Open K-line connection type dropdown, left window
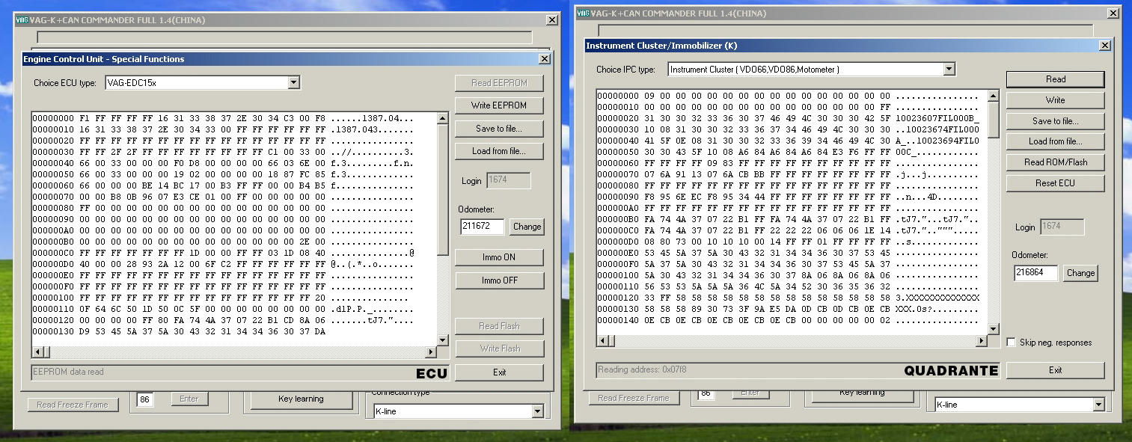This screenshot has height=442, width=1132. tap(537, 411)
